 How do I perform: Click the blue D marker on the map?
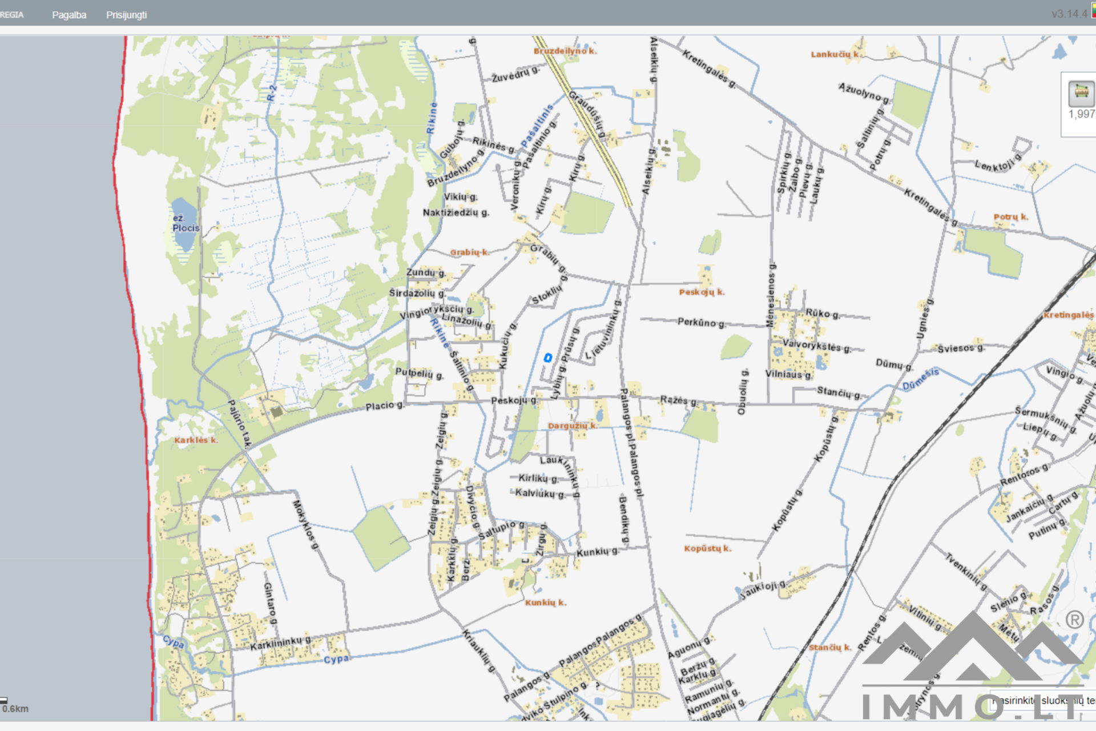click(x=547, y=358)
